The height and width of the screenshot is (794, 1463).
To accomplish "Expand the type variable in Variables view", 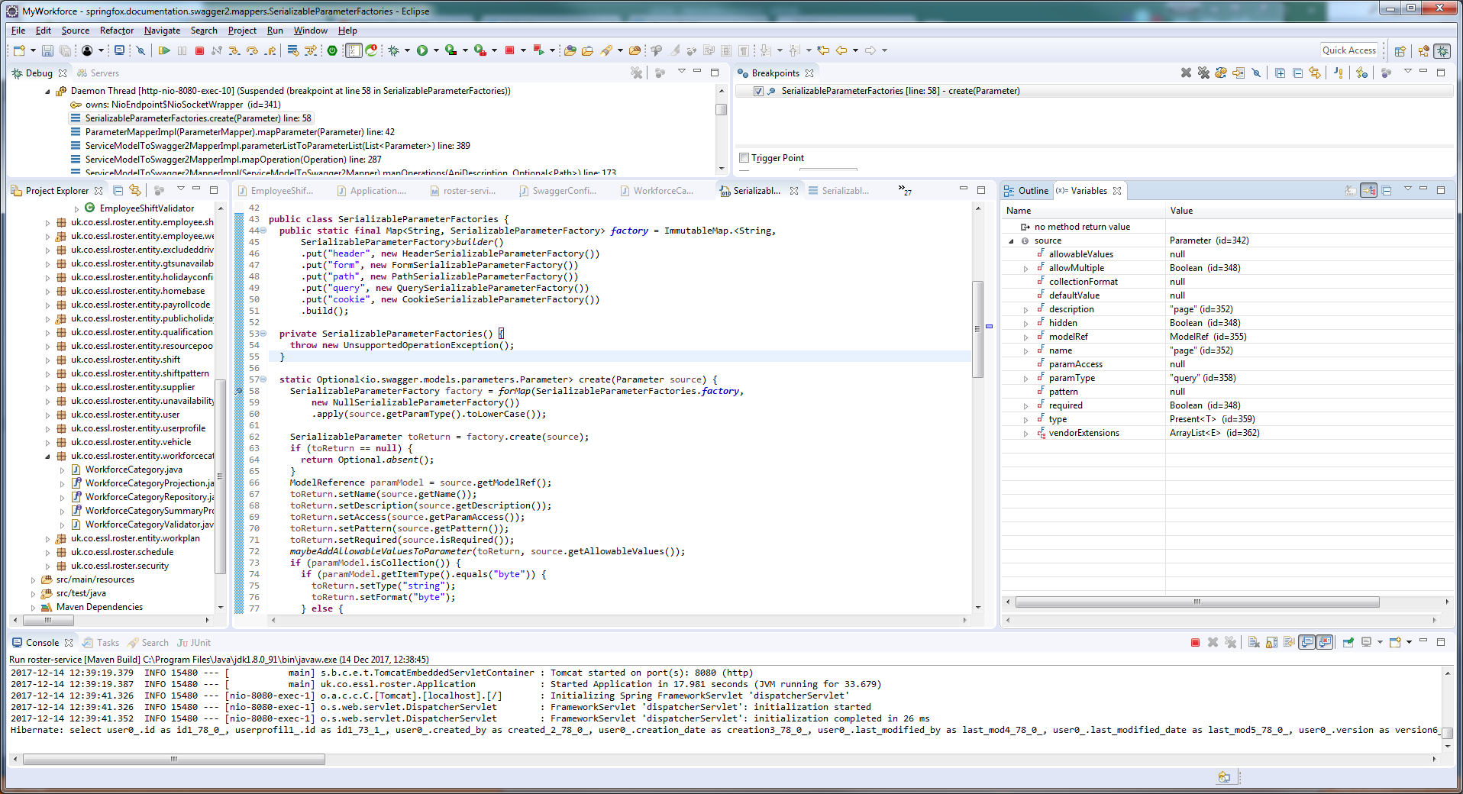I will coord(1027,419).
